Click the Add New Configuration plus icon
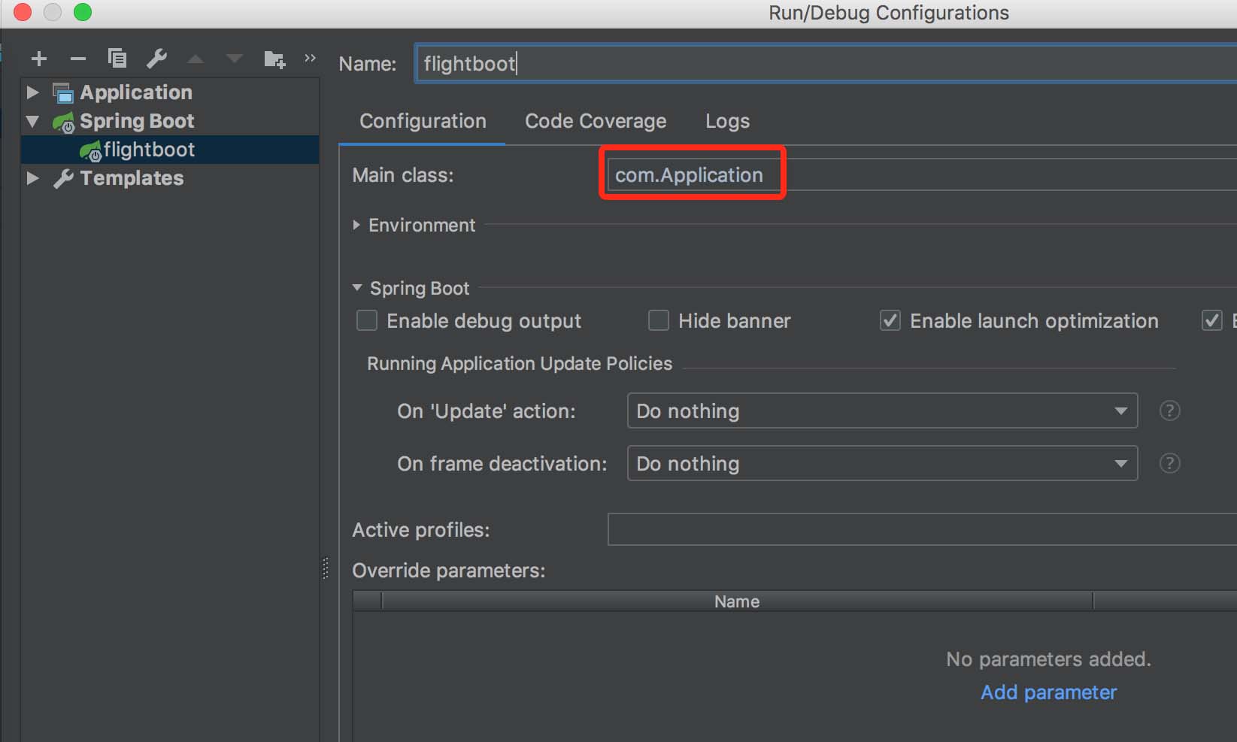 pyautogui.click(x=39, y=59)
